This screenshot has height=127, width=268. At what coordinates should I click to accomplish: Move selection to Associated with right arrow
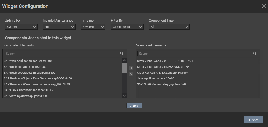pos(131,68)
